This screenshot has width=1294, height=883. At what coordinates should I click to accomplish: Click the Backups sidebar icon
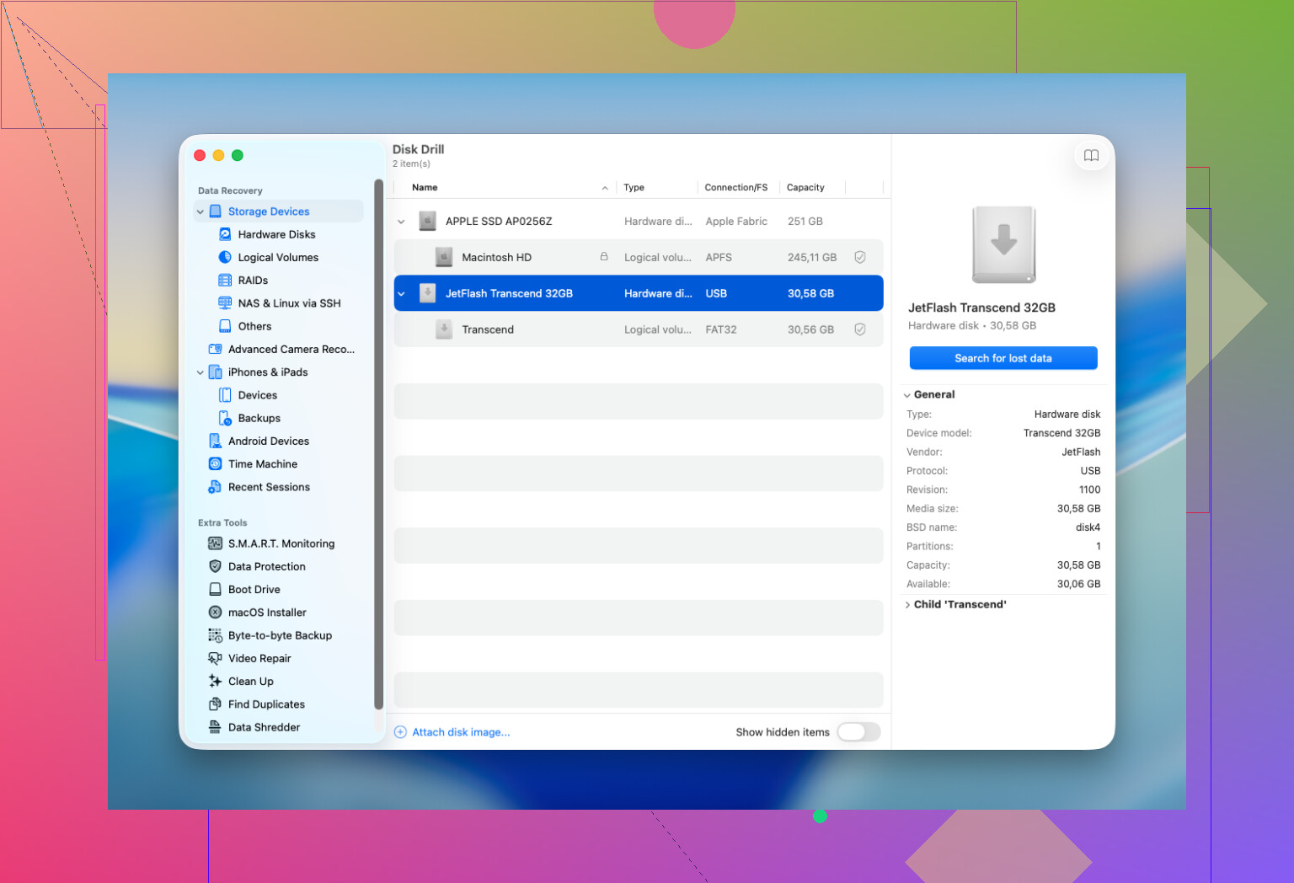(225, 418)
